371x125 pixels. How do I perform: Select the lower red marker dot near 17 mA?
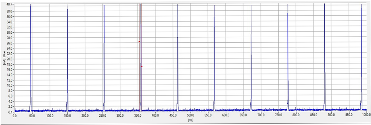coord(142,67)
